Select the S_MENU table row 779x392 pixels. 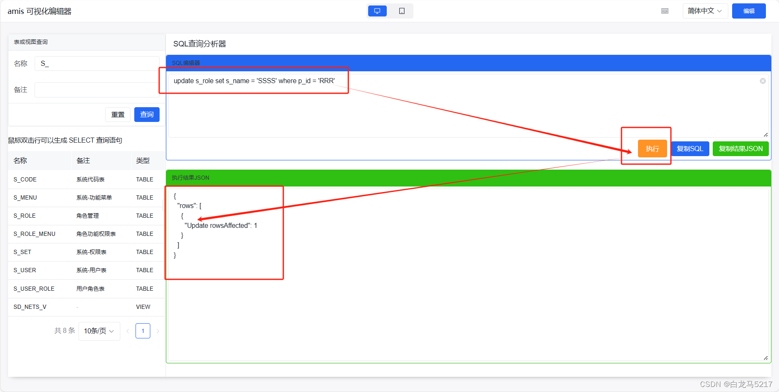pos(87,197)
